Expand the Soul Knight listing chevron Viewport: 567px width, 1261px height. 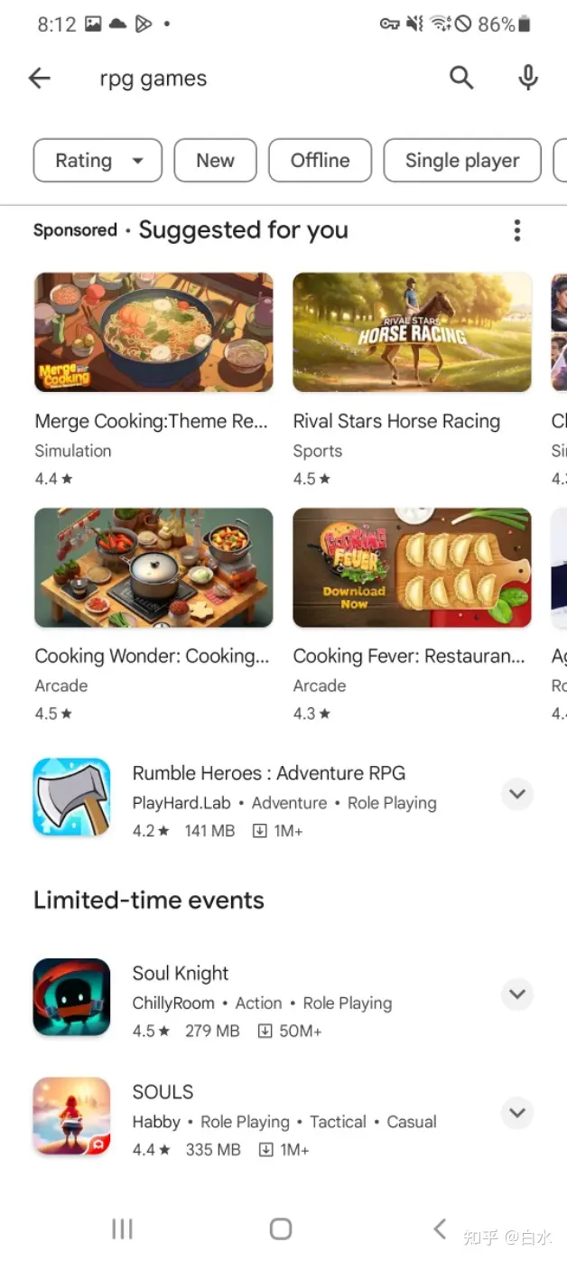[517, 995]
